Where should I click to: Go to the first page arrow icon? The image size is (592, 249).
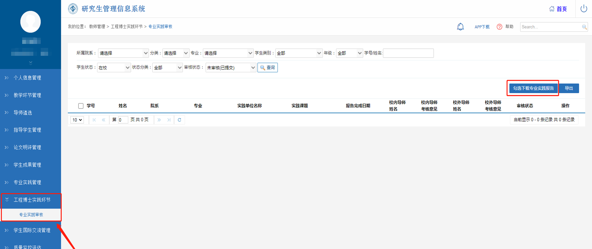pyautogui.click(x=94, y=120)
